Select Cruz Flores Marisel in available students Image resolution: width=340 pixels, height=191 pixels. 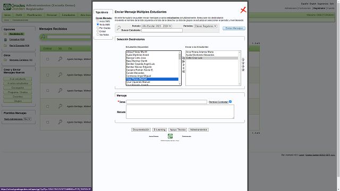coord(152,79)
